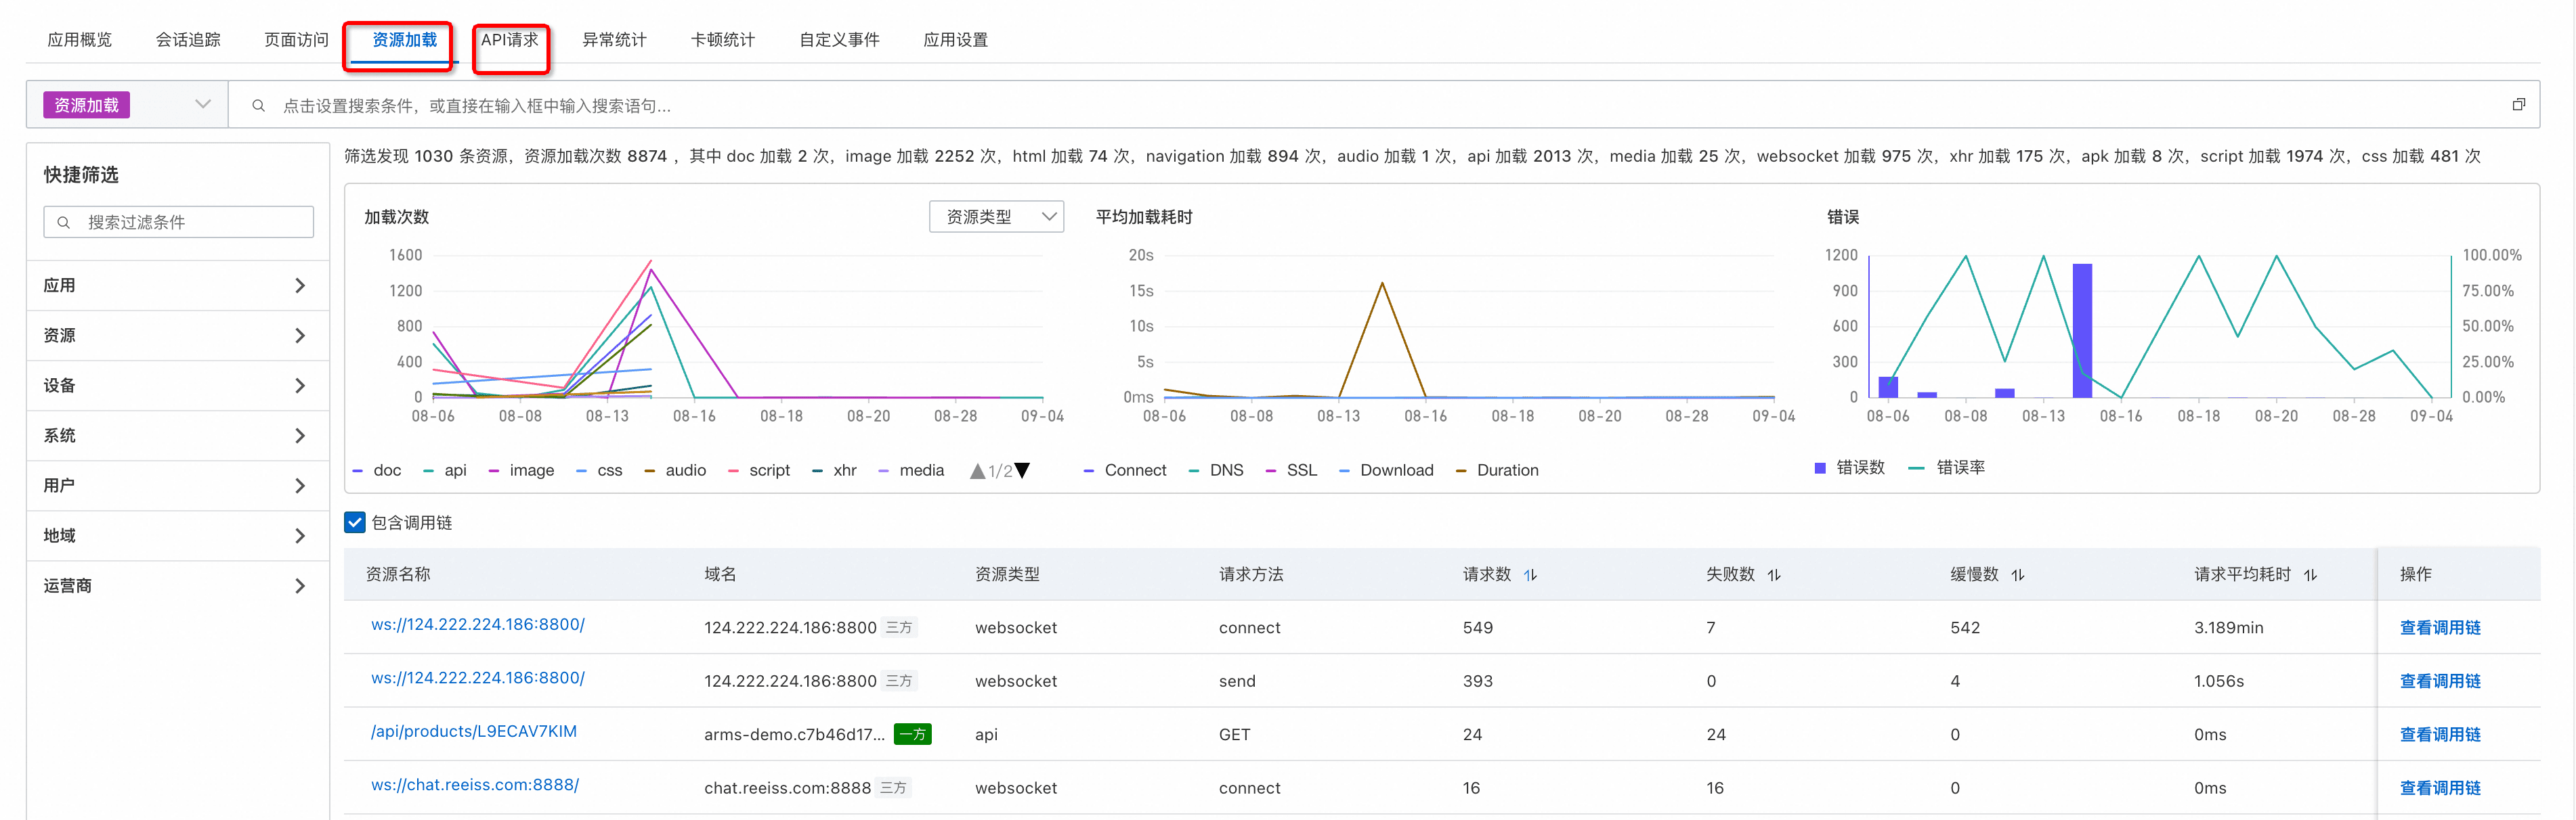Open the 资源类型 dropdown
This screenshot has width=2576, height=820.
pos(996,217)
